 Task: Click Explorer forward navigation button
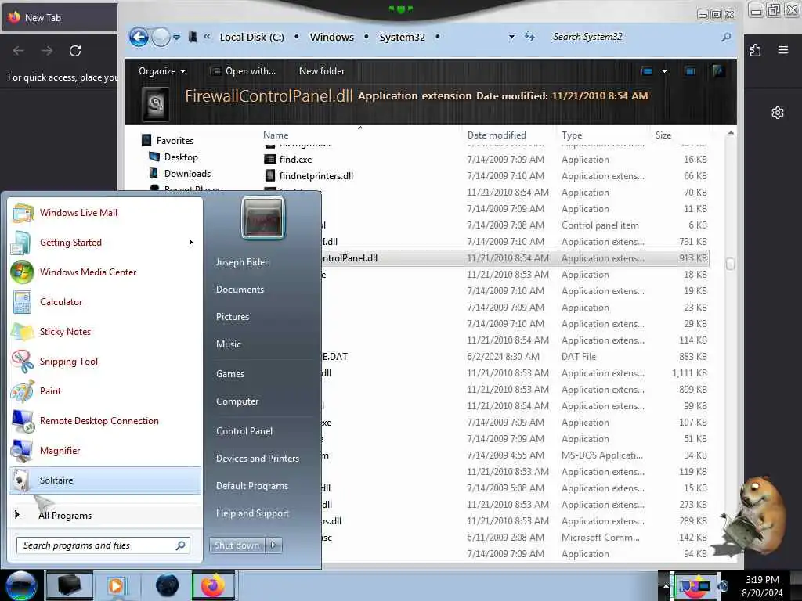[x=161, y=37]
